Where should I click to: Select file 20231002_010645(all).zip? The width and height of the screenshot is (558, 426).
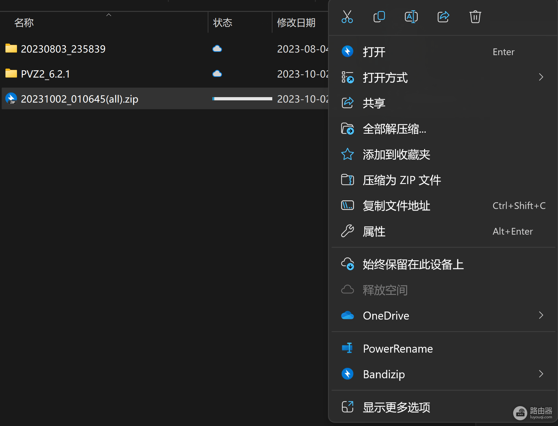(x=79, y=99)
